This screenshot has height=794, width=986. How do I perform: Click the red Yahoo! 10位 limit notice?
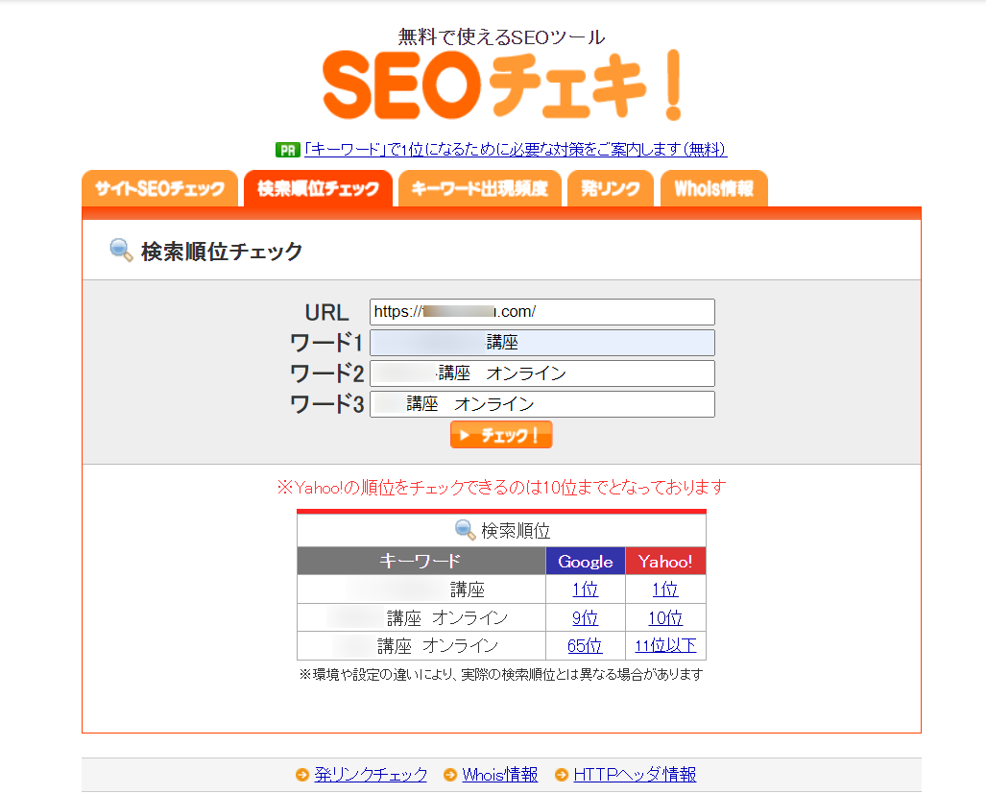click(501, 487)
